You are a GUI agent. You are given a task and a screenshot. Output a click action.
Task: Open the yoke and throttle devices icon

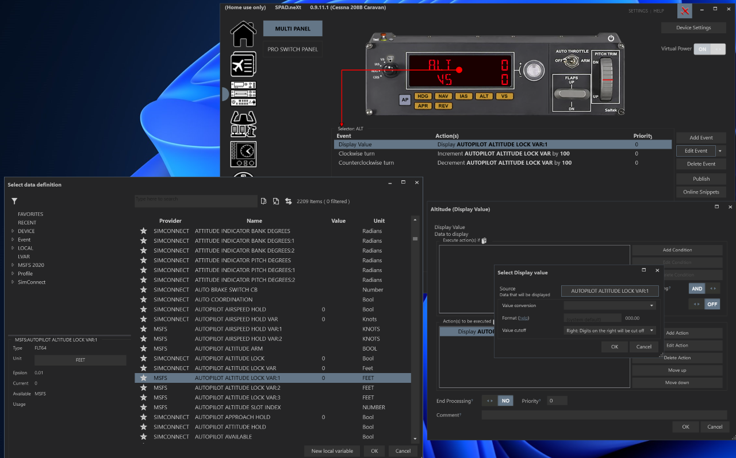[243, 124]
